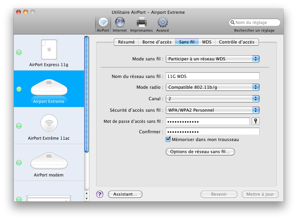The height and width of the screenshot is (220, 297).
Task: Select the partially visible device at list bottom
Action: [49, 191]
